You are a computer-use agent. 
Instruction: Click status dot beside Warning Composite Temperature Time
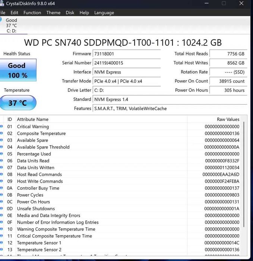(x=1, y=229)
